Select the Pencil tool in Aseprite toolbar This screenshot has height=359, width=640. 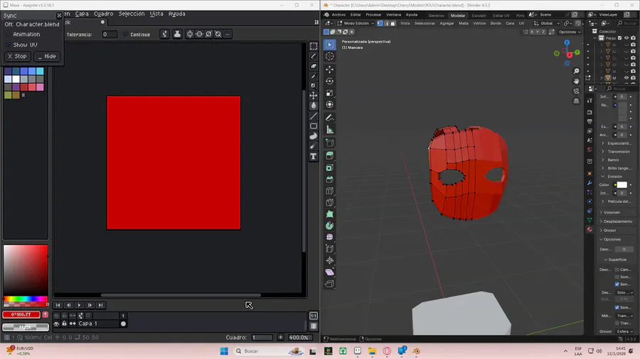tap(314, 56)
